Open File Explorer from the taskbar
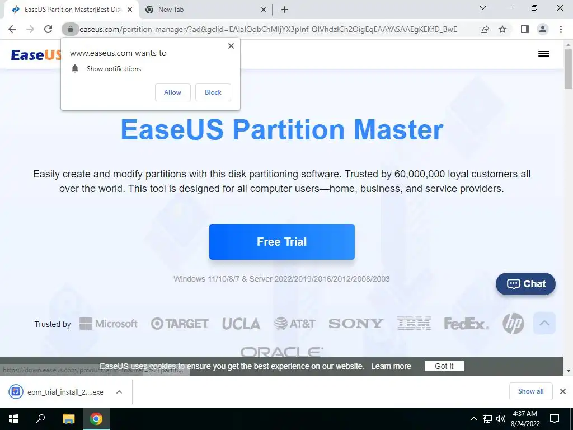Image resolution: width=573 pixels, height=430 pixels. [x=68, y=419]
